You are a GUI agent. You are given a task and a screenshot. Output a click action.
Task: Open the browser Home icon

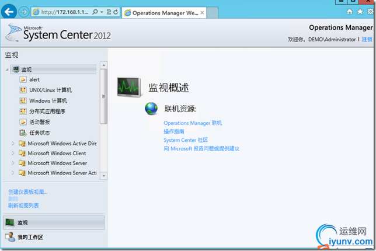(350, 12)
